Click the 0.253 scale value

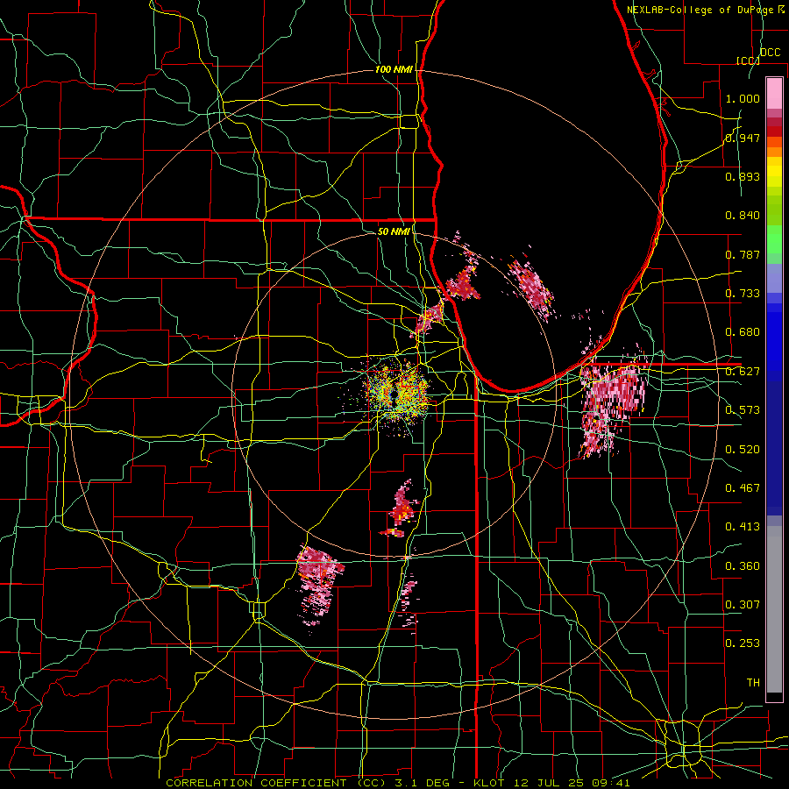(743, 643)
